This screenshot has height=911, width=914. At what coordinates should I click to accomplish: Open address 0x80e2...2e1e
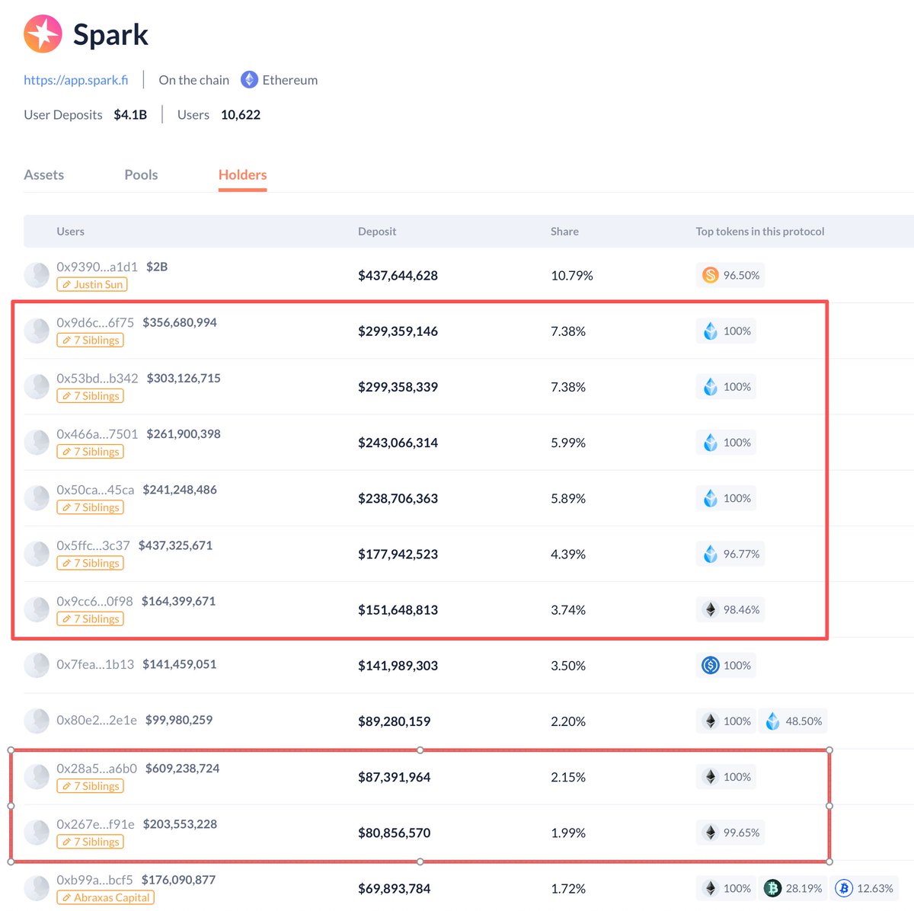(97, 720)
